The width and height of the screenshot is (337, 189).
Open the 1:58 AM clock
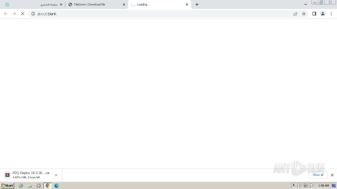click(x=324, y=186)
